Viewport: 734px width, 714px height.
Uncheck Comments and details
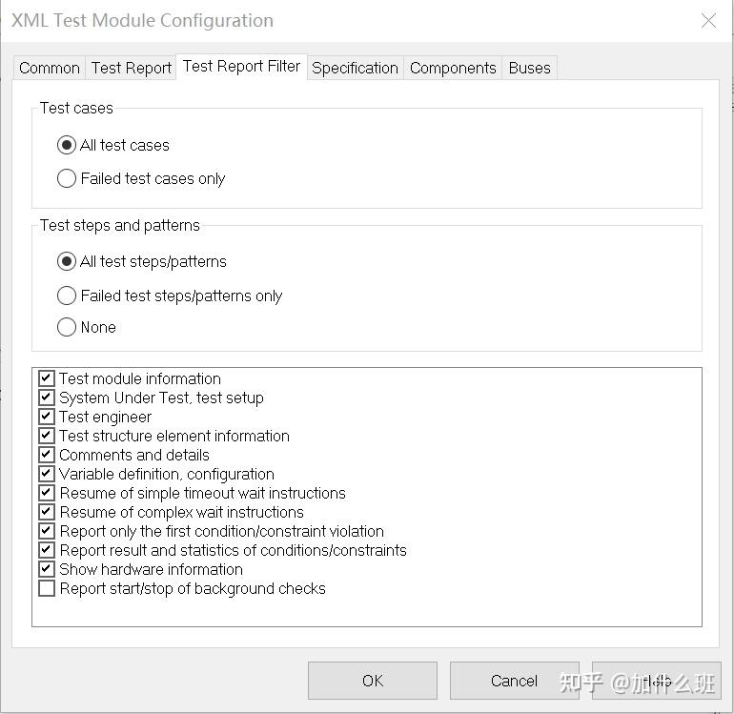[47, 455]
